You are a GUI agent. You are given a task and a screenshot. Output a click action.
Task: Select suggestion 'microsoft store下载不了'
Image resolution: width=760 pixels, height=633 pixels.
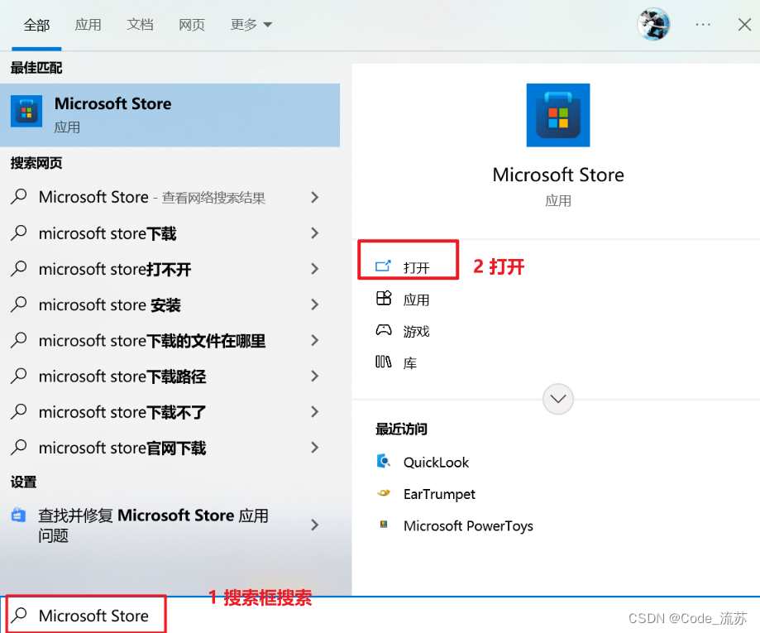coord(170,412)
